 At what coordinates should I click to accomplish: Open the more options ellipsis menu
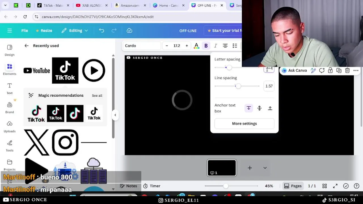pos(356,71)
